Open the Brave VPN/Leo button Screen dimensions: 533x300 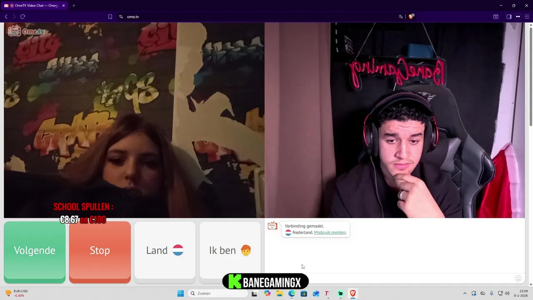518,17
